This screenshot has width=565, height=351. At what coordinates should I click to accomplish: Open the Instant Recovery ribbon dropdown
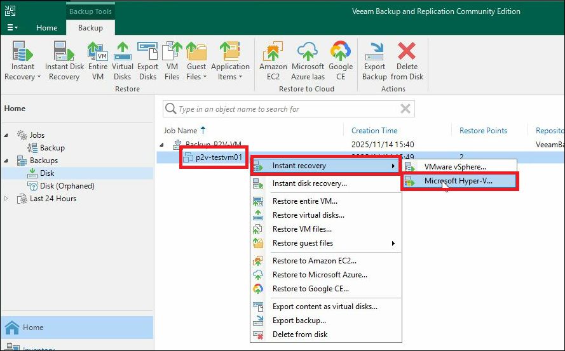(x=23, y=77)
